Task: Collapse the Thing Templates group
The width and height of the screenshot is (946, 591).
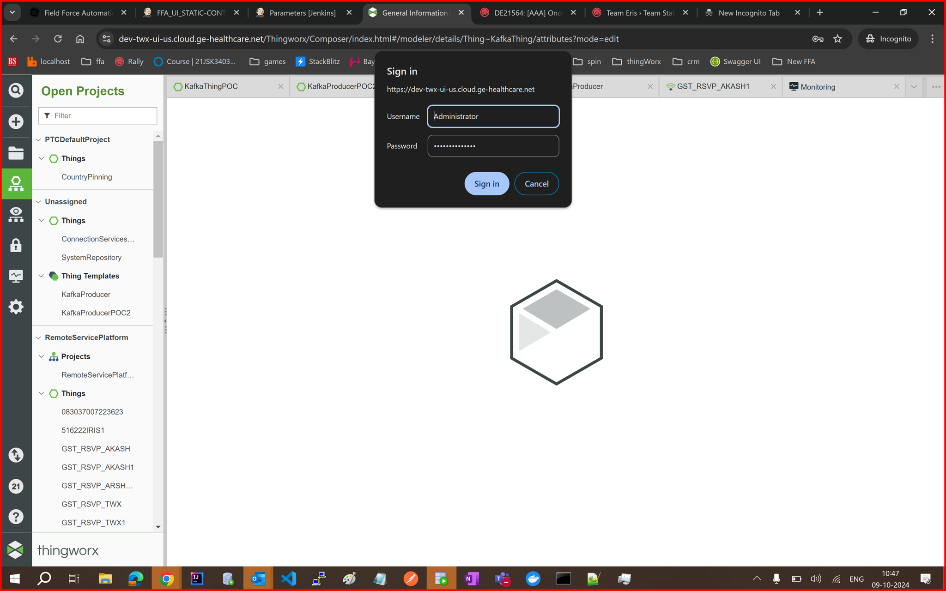Action: pyautogui.click(x=41, y=276)
